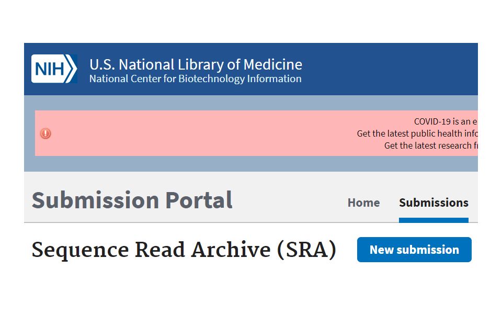Click the word Portal in the title
The image size is (502, 314).
199,200
